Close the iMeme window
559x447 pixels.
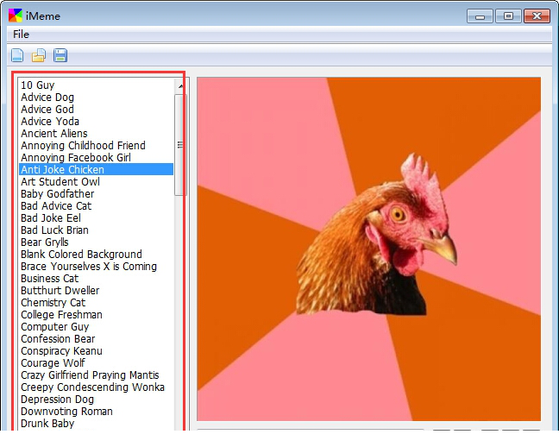[537, 16]
